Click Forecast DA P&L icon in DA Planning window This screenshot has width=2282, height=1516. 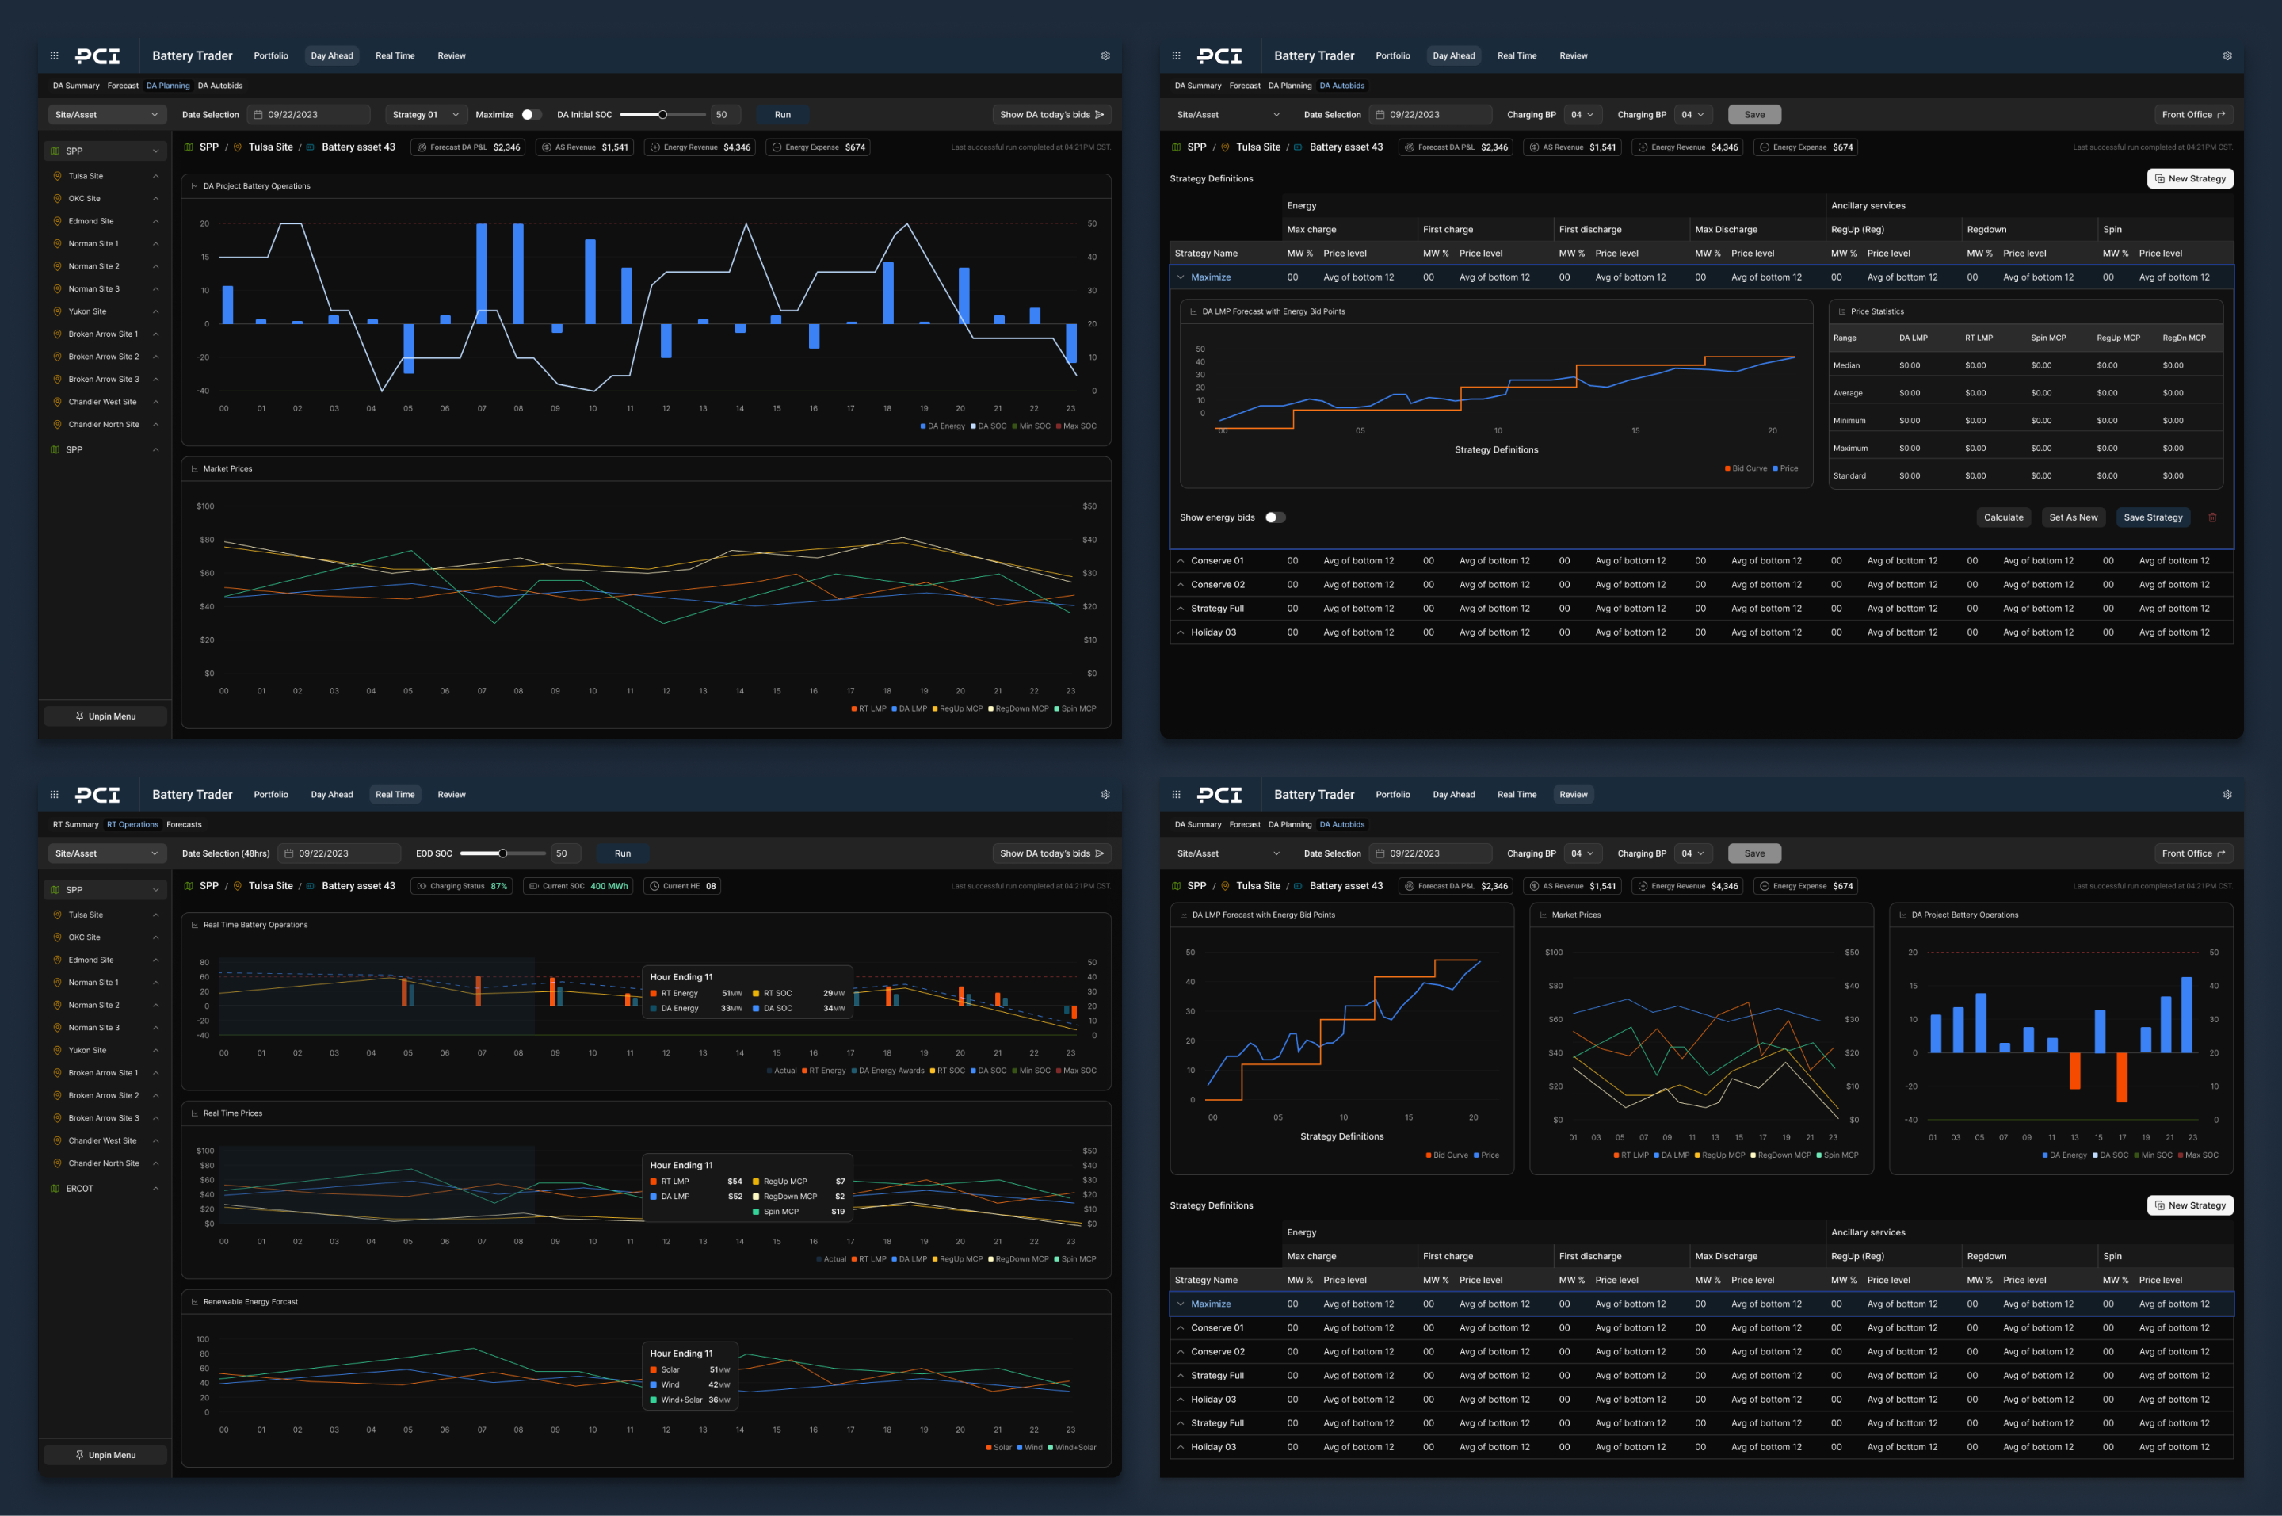[x=422, y=148]
